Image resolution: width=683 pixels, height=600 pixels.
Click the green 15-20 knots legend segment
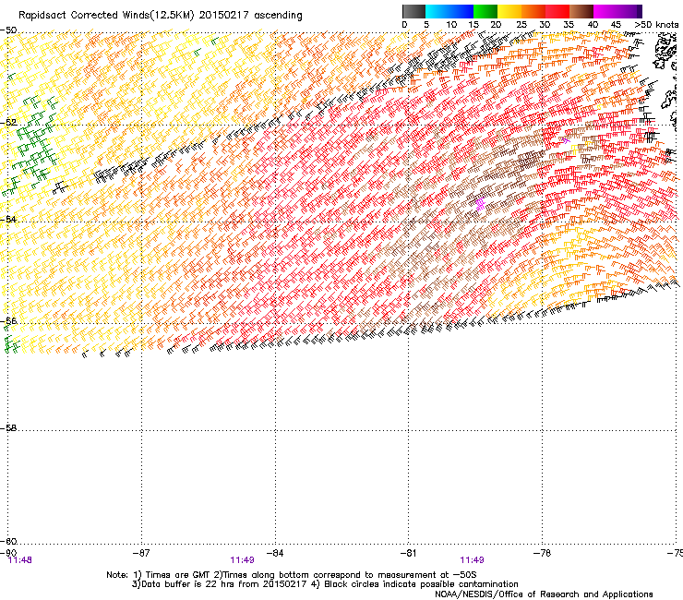coord(485,11)
